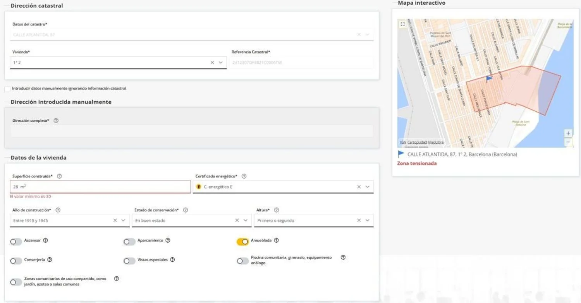Viewport: 581px width, 303px height.
Task: Toggle the Vistas especiales switch
Action: pos(129,261)
